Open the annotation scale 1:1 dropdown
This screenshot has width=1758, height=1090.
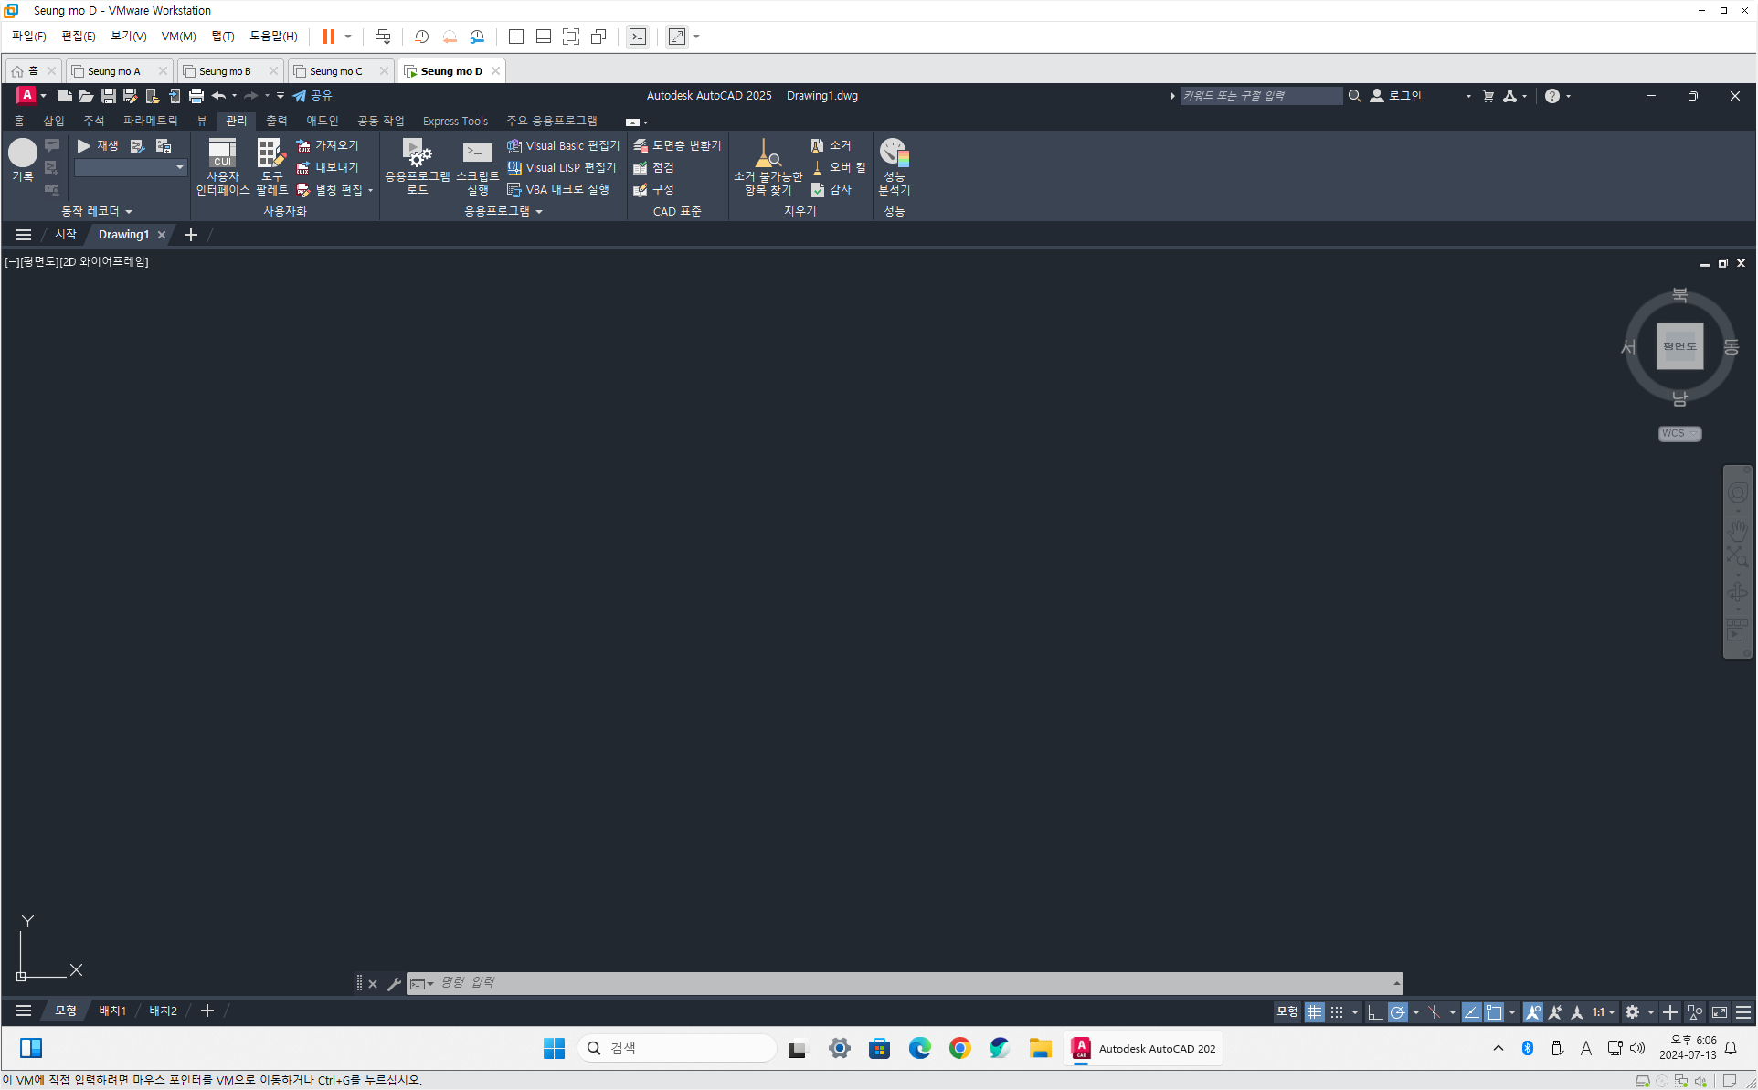(x=1604, y=1011)
